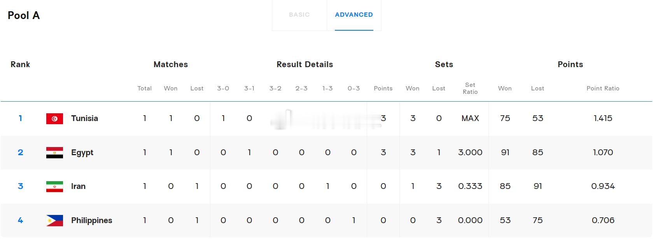Image resolution: width=653 pixels, height=239 pixels.
Task: Click the Point Ratio column header
Action: pyautogui.click(x=603, y=88)
